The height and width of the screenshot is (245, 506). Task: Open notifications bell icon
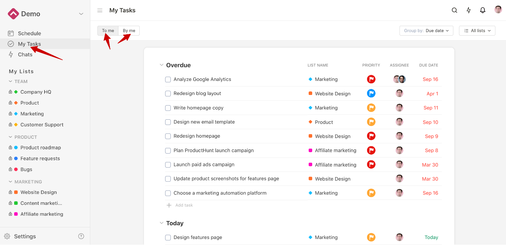tap(483, 10)
